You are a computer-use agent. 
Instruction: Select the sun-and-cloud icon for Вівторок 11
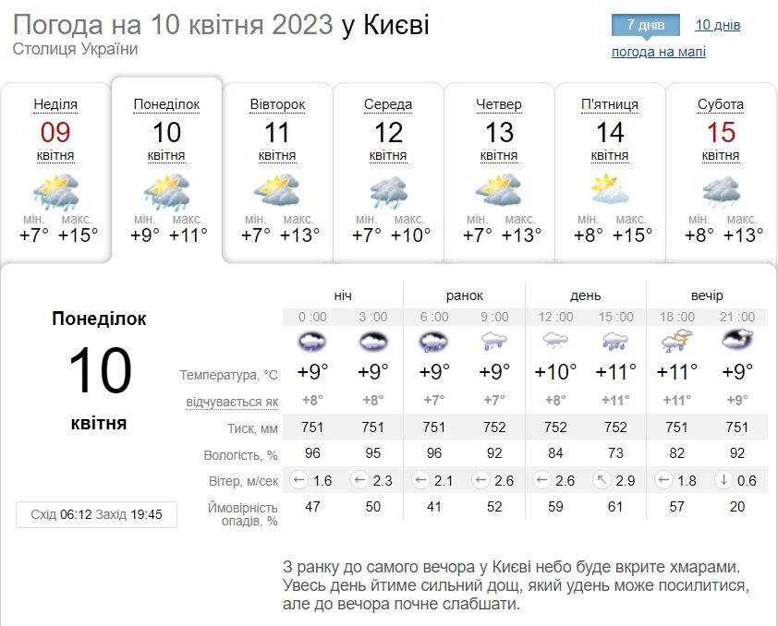275,191
